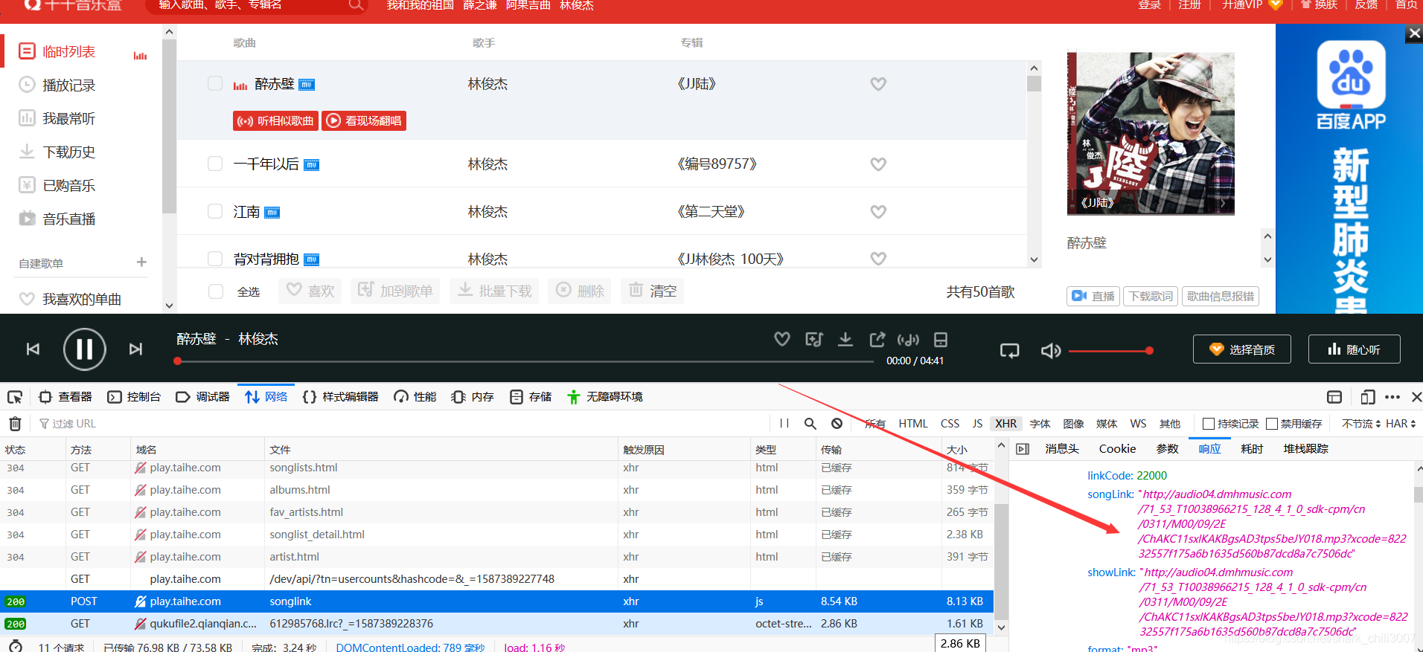Skip to the next track
1423x652 pixels.
(135, 349)
